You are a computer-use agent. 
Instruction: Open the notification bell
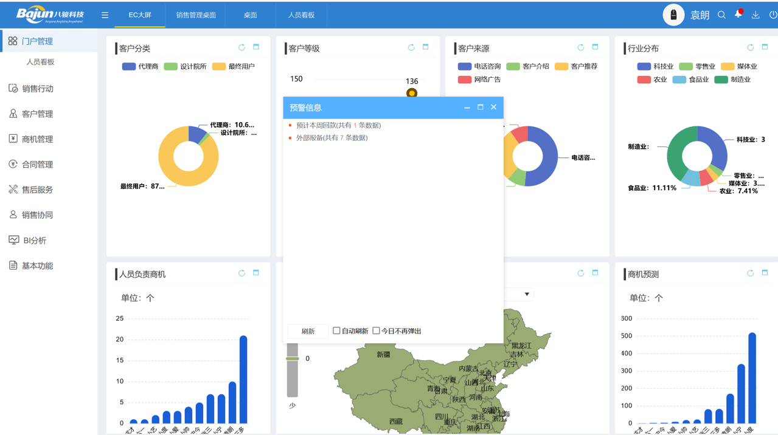click(x=738, y=15)
